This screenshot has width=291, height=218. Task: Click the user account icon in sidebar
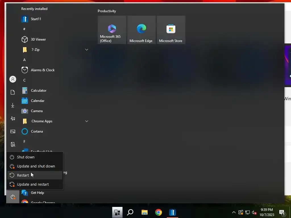[13, 79]
